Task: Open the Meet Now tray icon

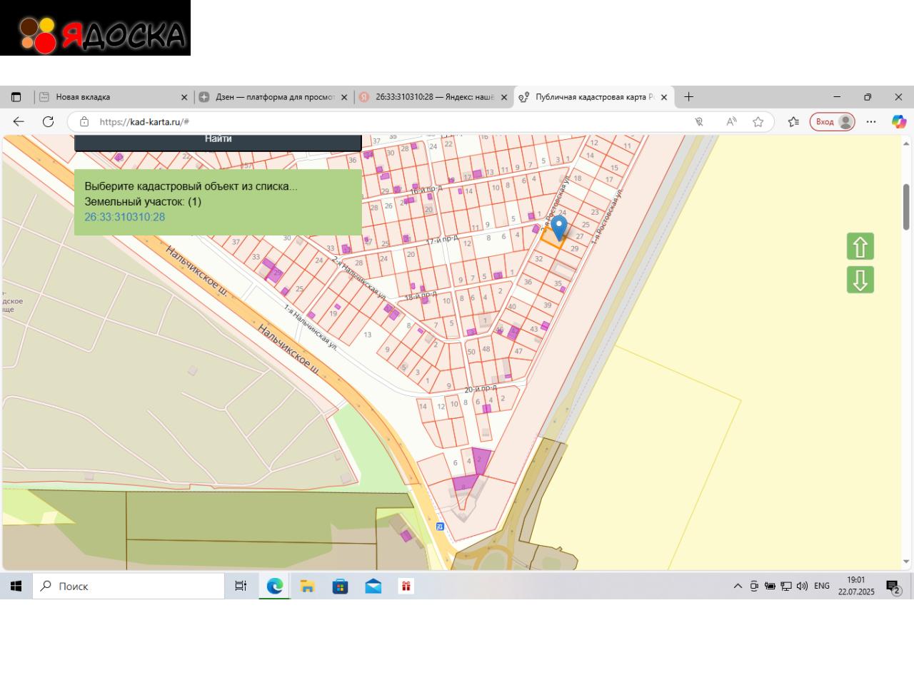Action: click(x=754, y=586)
